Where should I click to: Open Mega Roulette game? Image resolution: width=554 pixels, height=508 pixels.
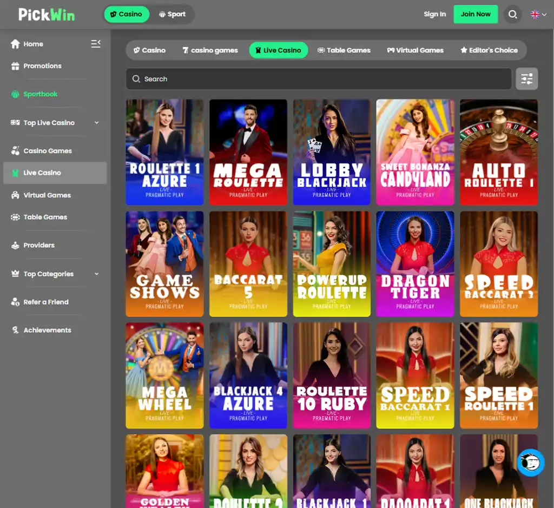(x=248, y=152)
